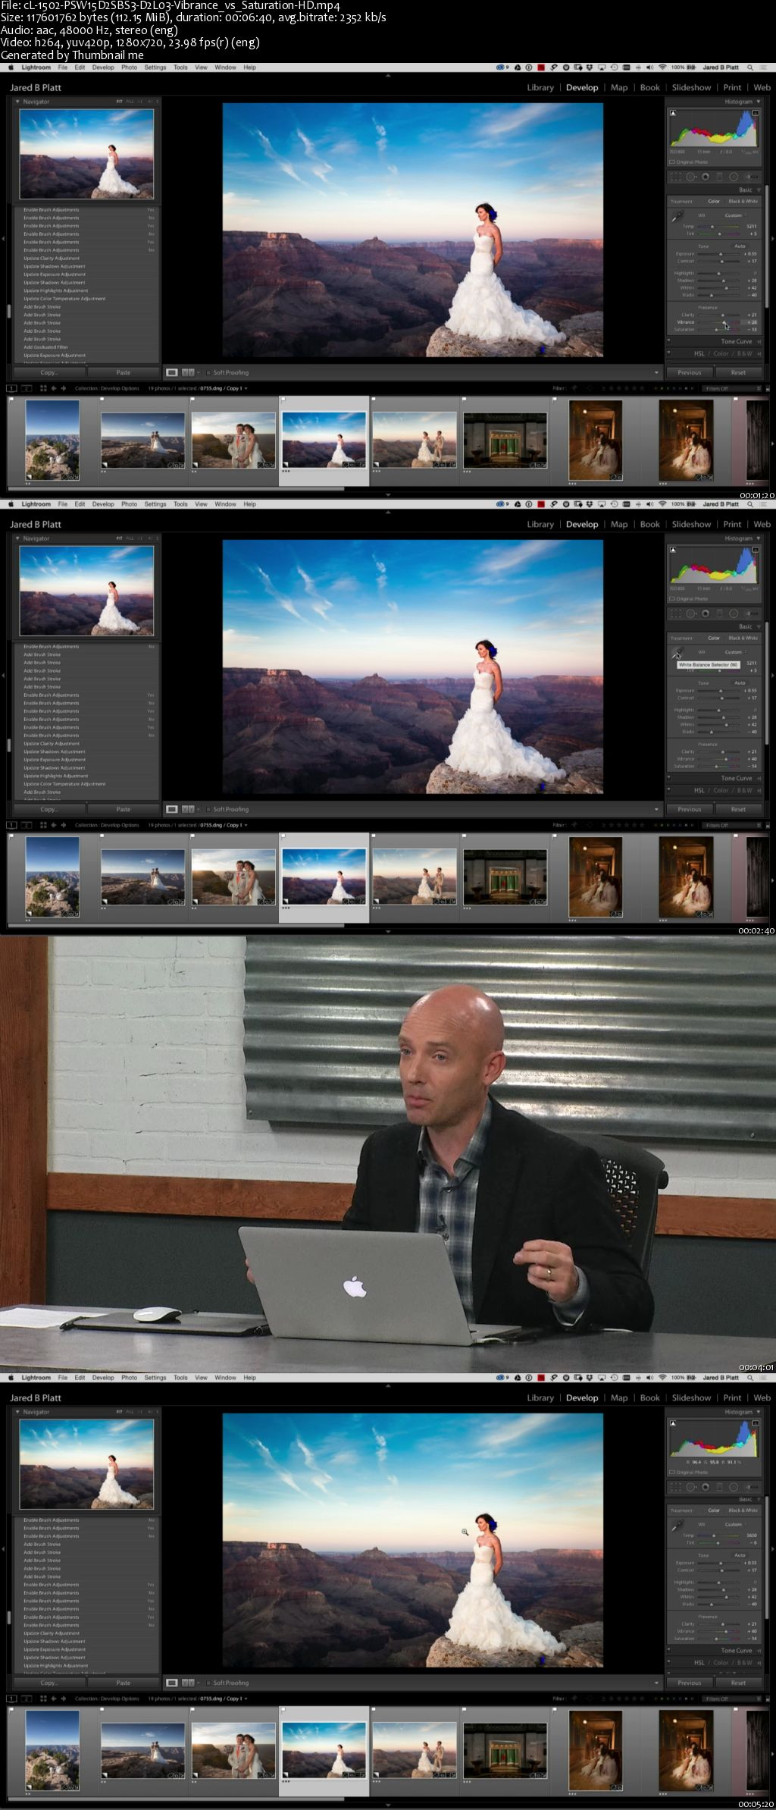Switch to Library module in 00:01:20 frame

point(540,87)
